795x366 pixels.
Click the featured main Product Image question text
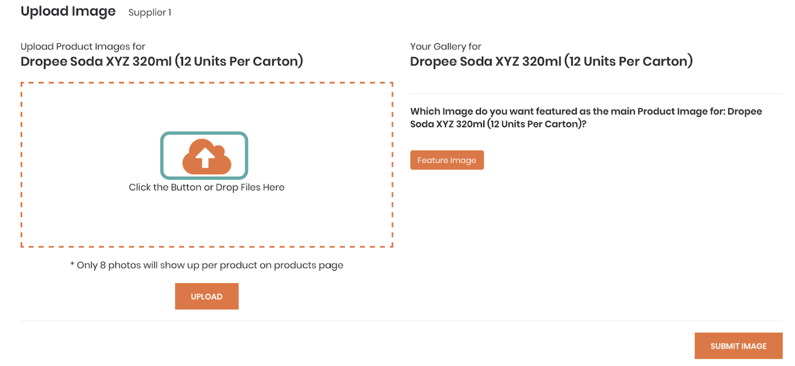click(586, 117)
